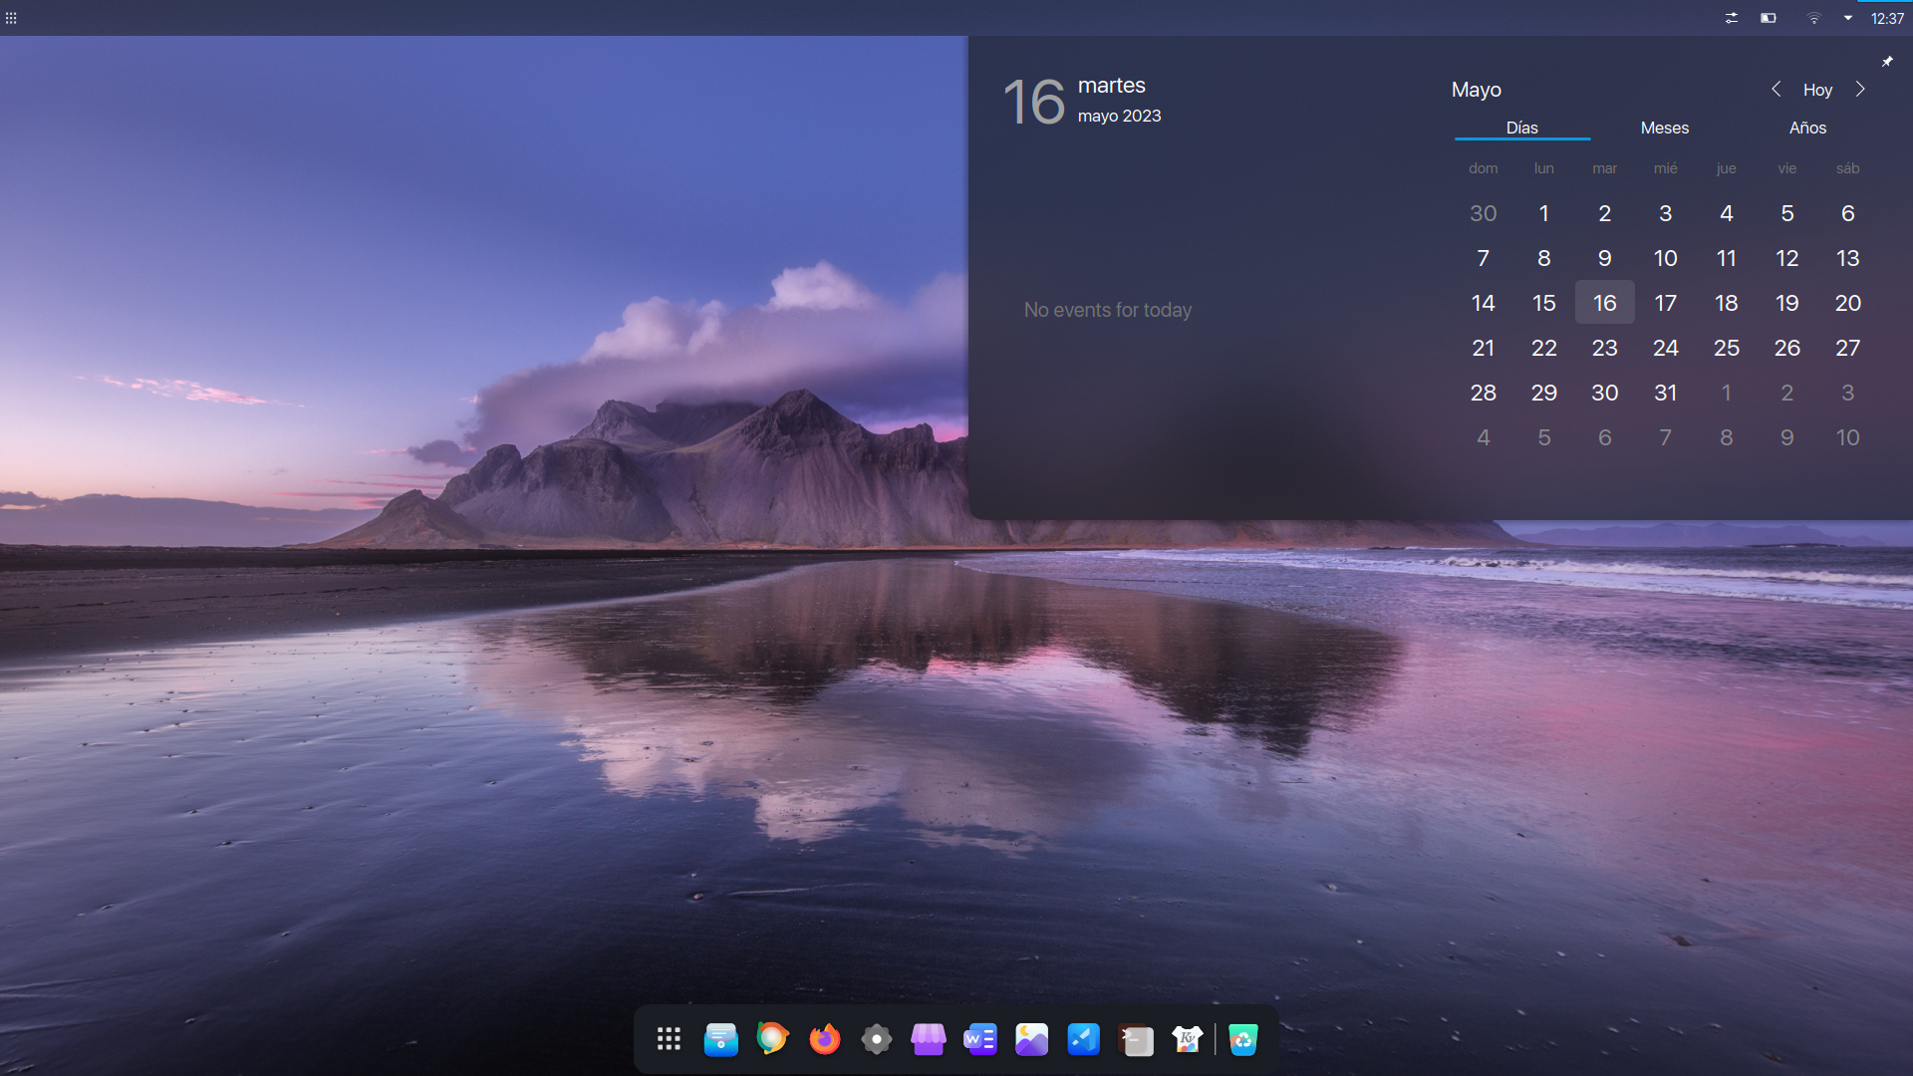The image size is (1913, 1076).
Task: Select date 12 in the calendar
Action: click(x=1786, y=258)
